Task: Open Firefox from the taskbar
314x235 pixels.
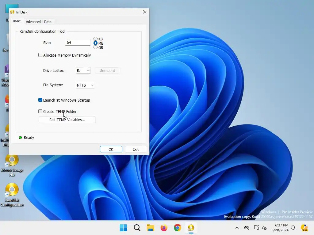Action: pyautogui.click(x=164, y=228)
